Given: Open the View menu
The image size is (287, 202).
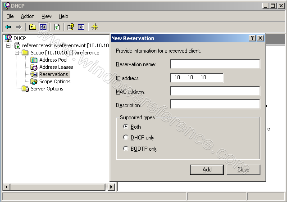Looking at the screenshot, I should [46, 16].
